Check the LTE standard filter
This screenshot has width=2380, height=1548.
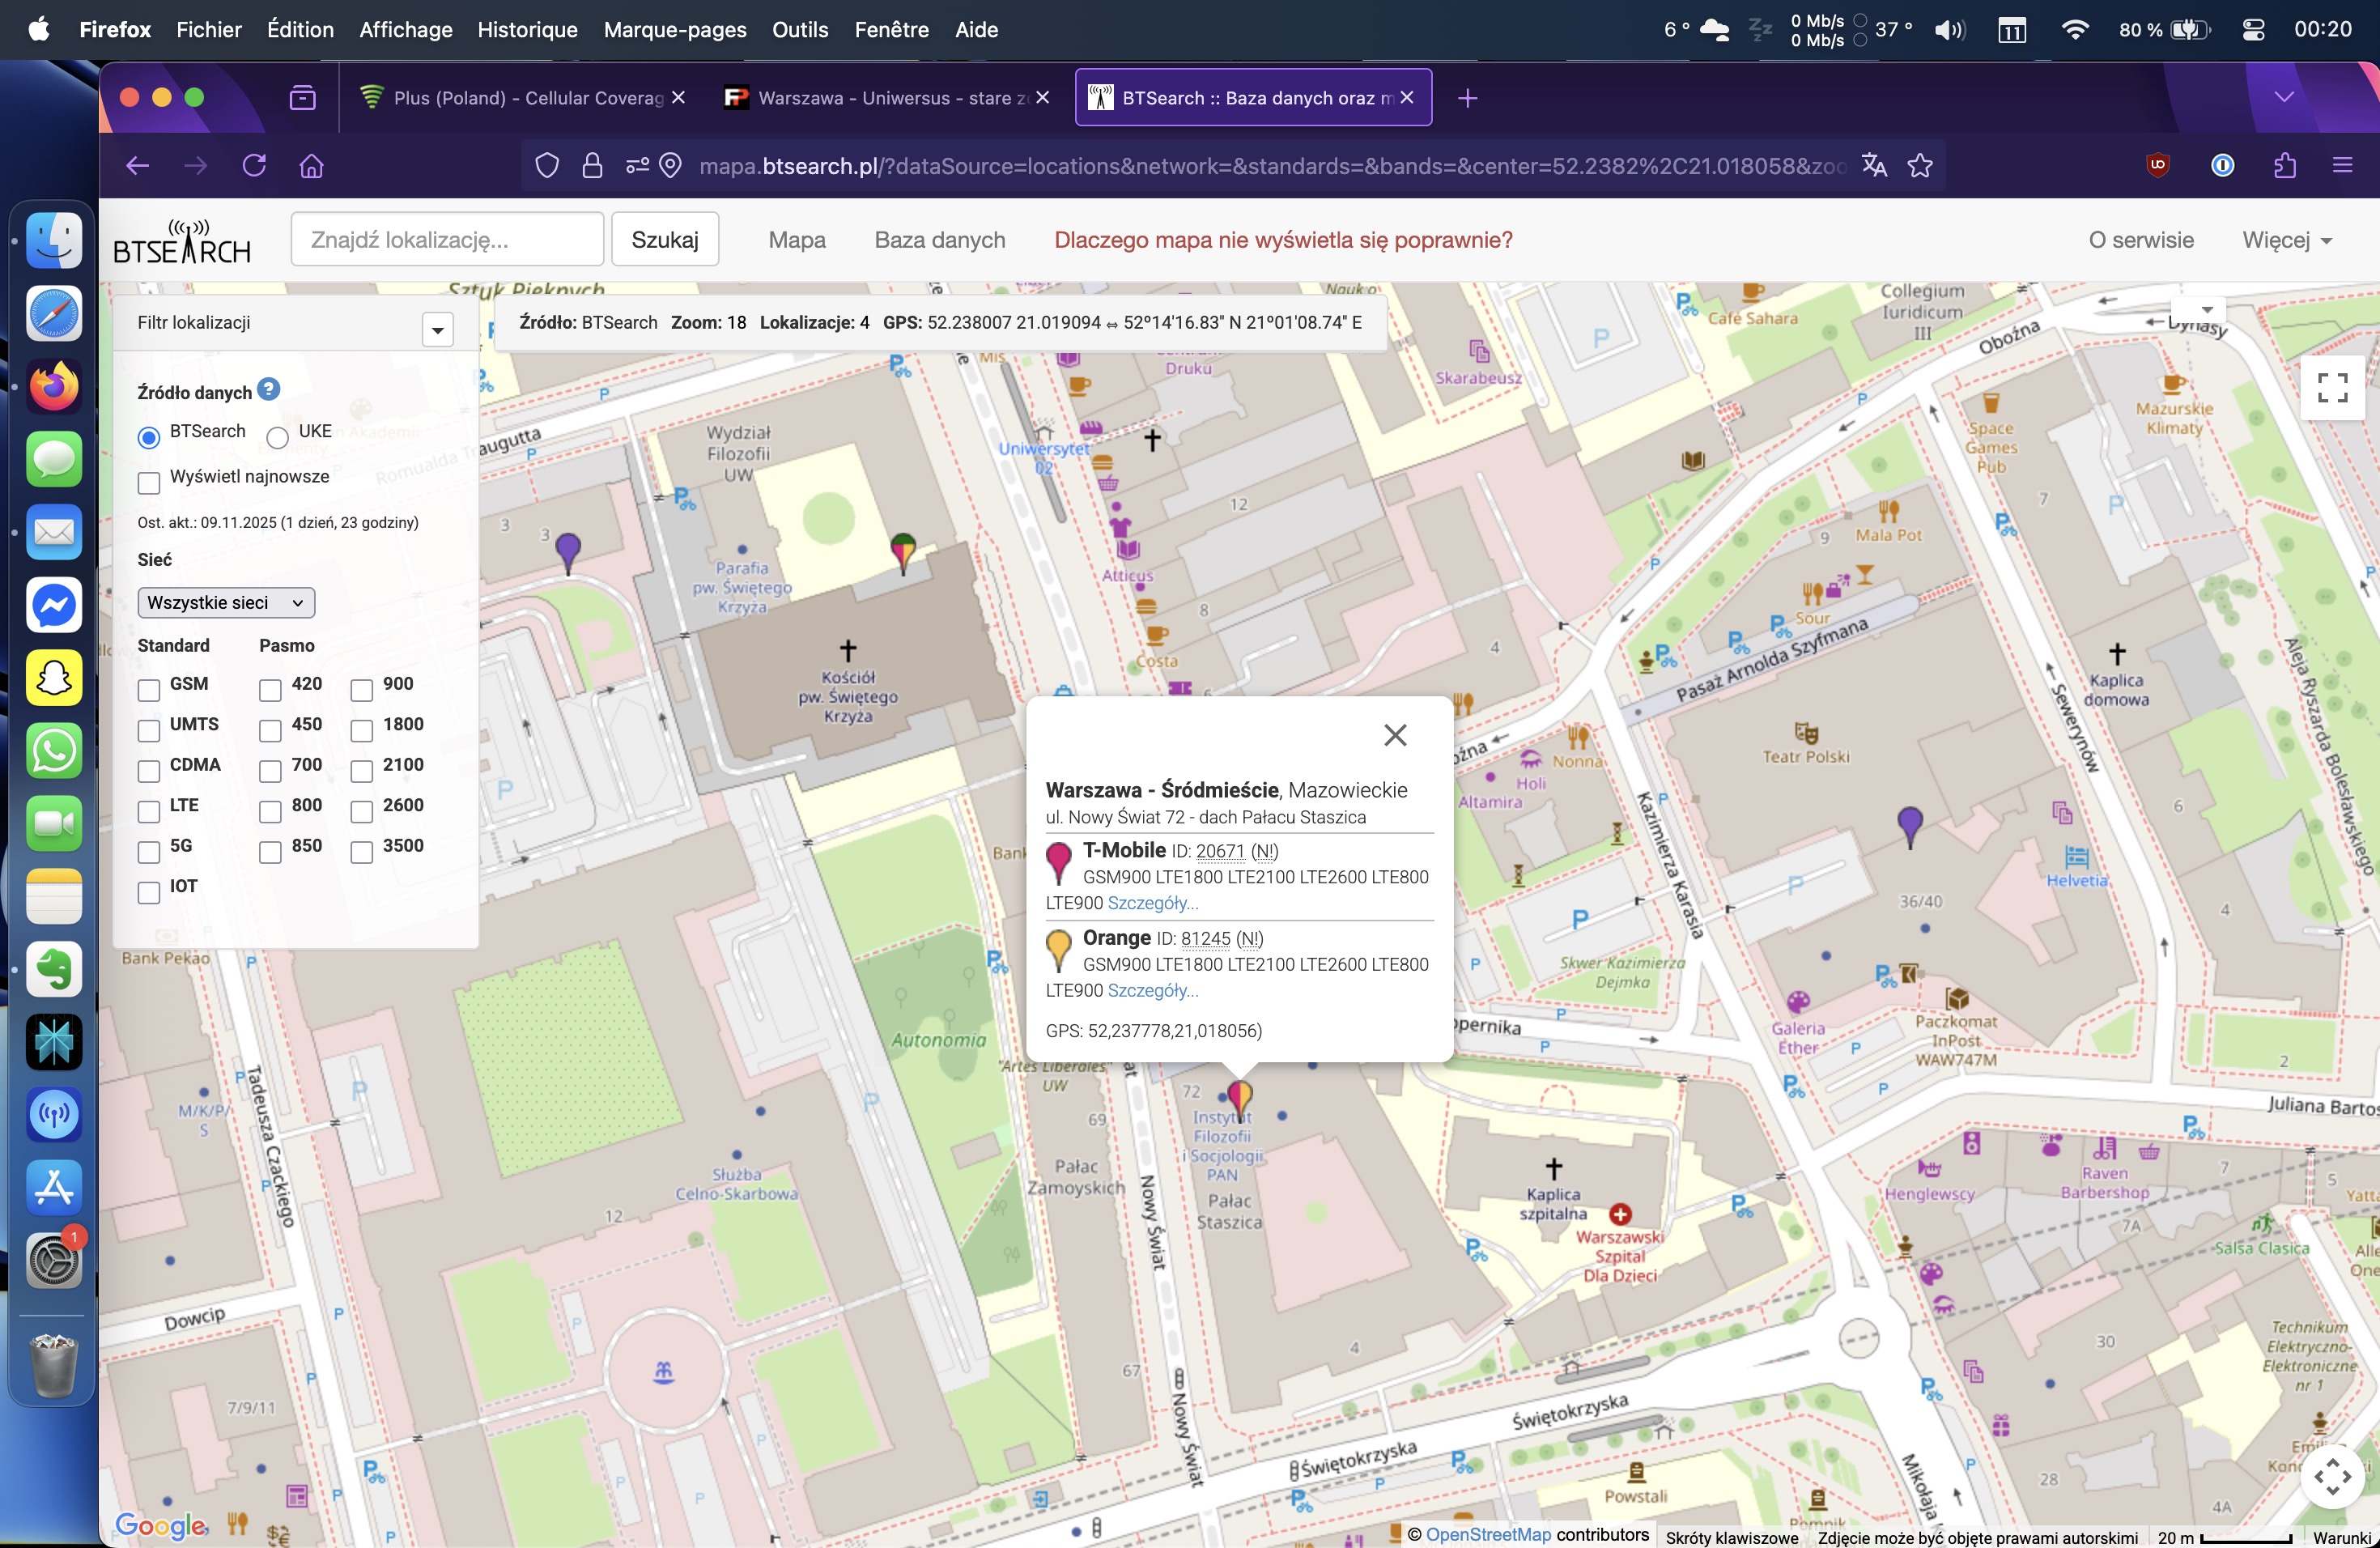point(149,811)
